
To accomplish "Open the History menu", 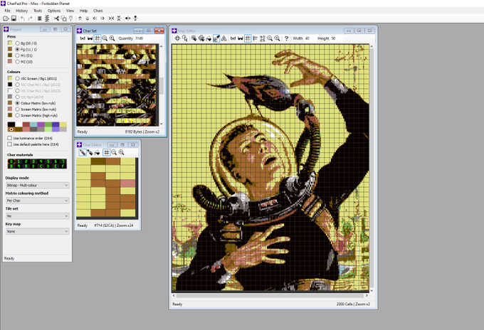I will point(21,11).
